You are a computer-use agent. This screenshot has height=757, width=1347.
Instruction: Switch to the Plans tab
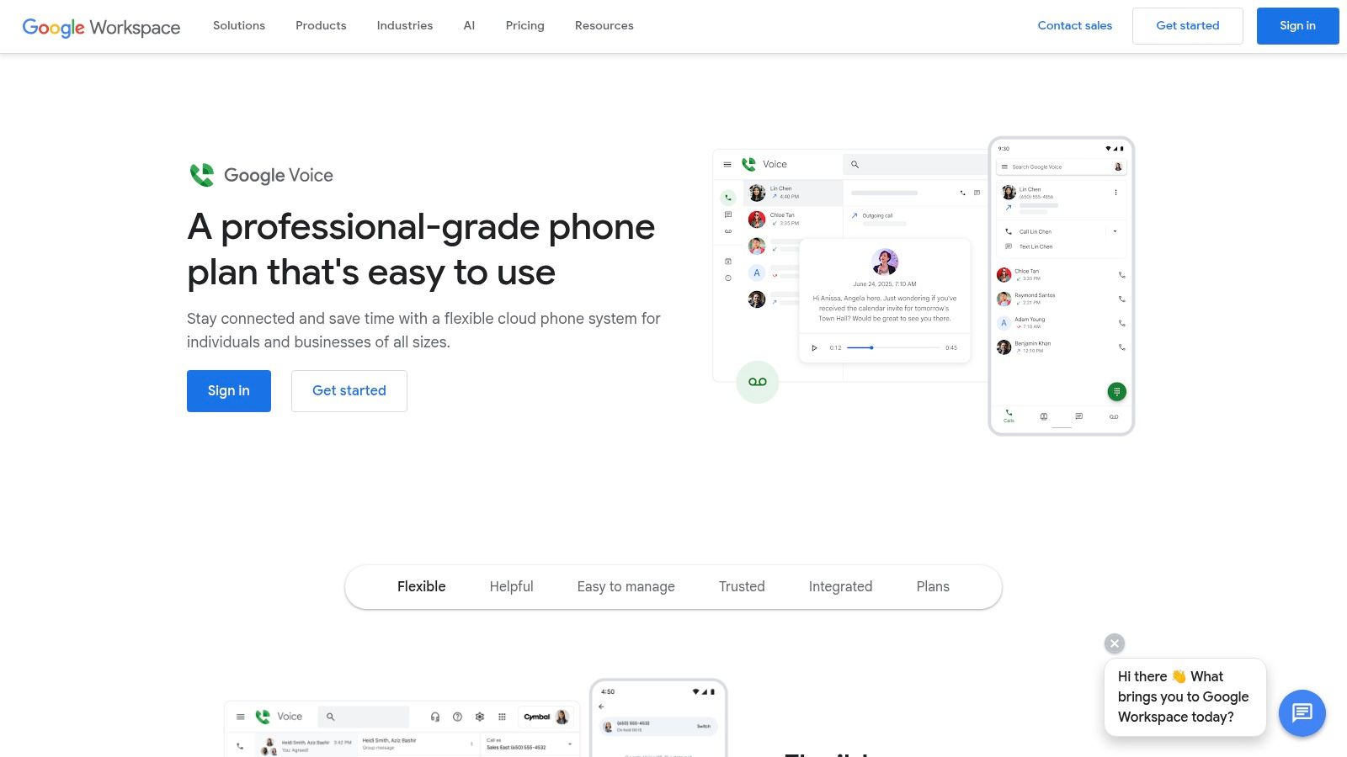tap(932, 586)
